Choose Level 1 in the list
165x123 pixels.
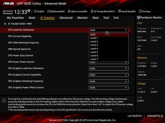click(x=109, y=38)
